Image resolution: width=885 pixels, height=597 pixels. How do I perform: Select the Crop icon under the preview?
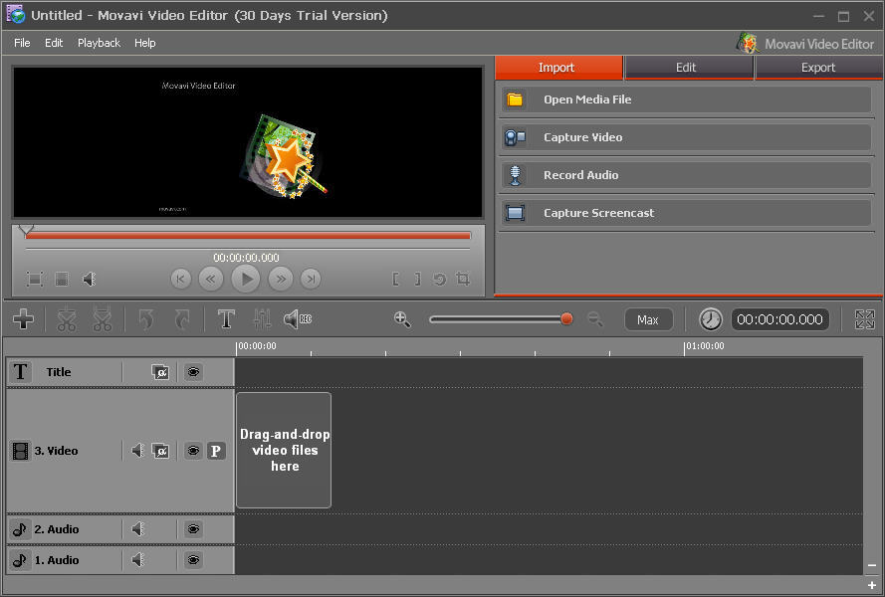click(463, 280)
